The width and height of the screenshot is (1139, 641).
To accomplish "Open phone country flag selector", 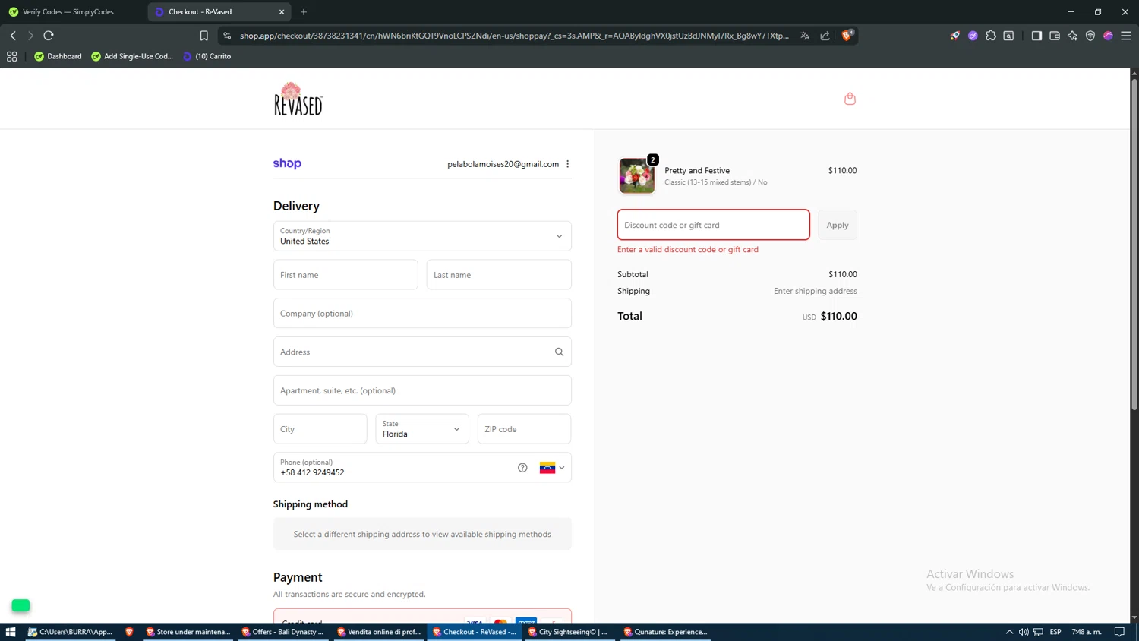I will 552,468.
